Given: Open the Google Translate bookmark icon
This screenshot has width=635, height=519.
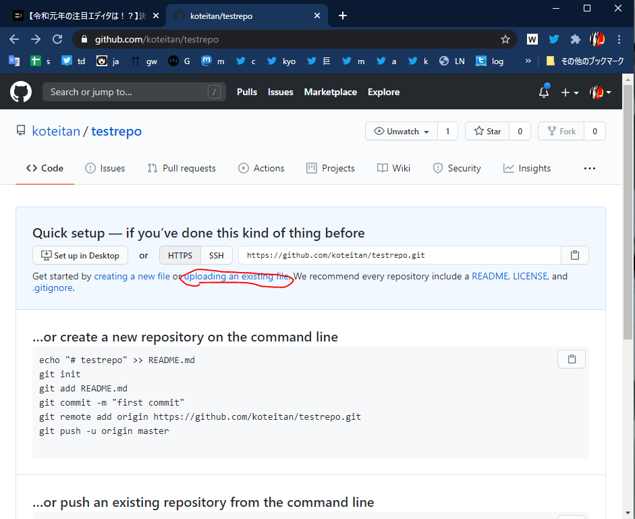Looking at the screenshot, I should 14,61.
